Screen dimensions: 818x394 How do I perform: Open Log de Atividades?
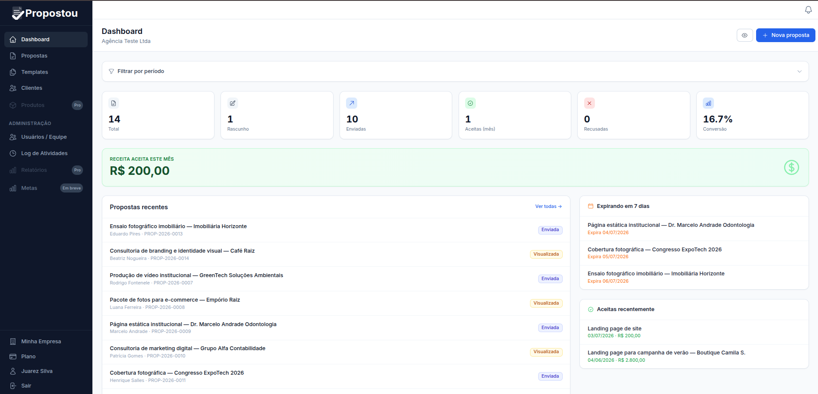click(46, 153)
